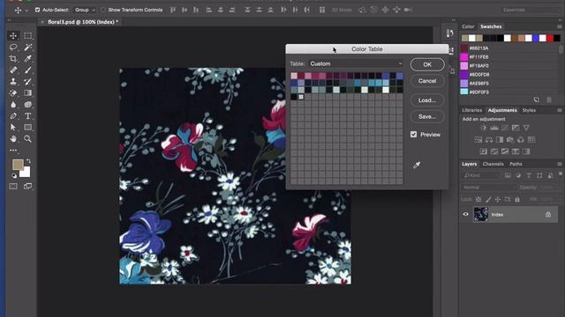Select the Healing Brush tool
Image resolution: width=565 pixels, height=317 pixels.
pyautogui.click(x=13, y=70)
